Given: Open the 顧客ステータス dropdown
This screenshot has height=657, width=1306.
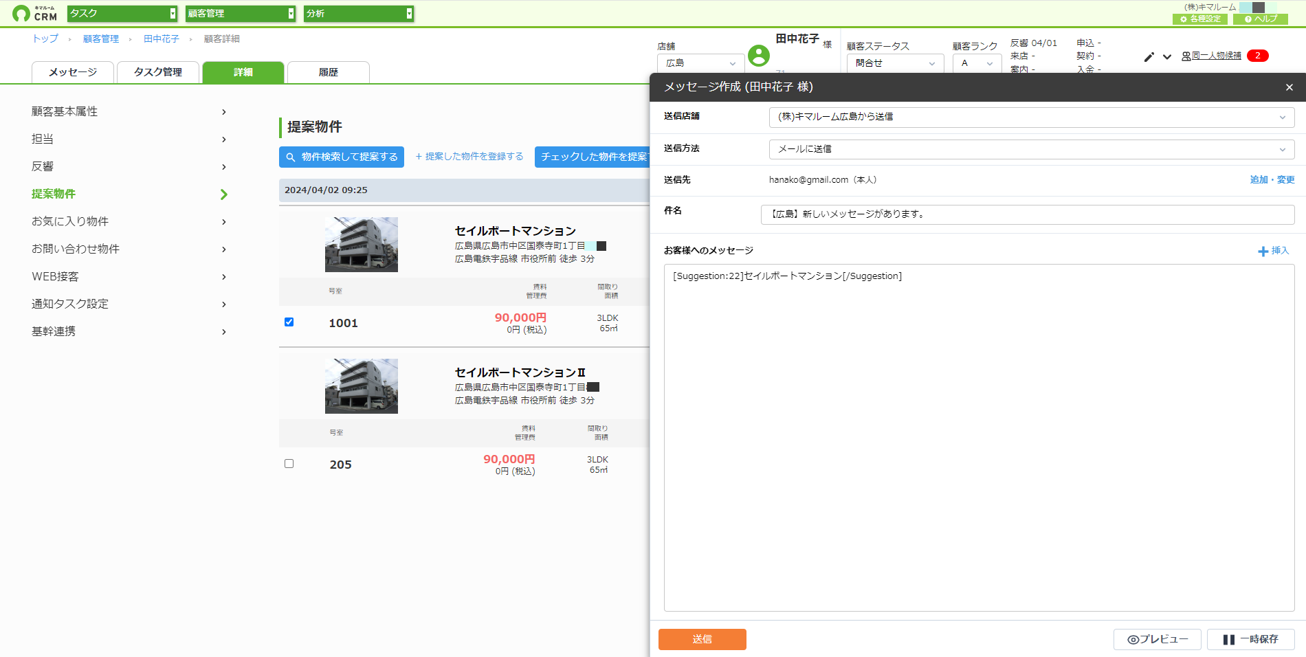Looking at the screenshot, I should pyautogui.click(x=896, y=63).
